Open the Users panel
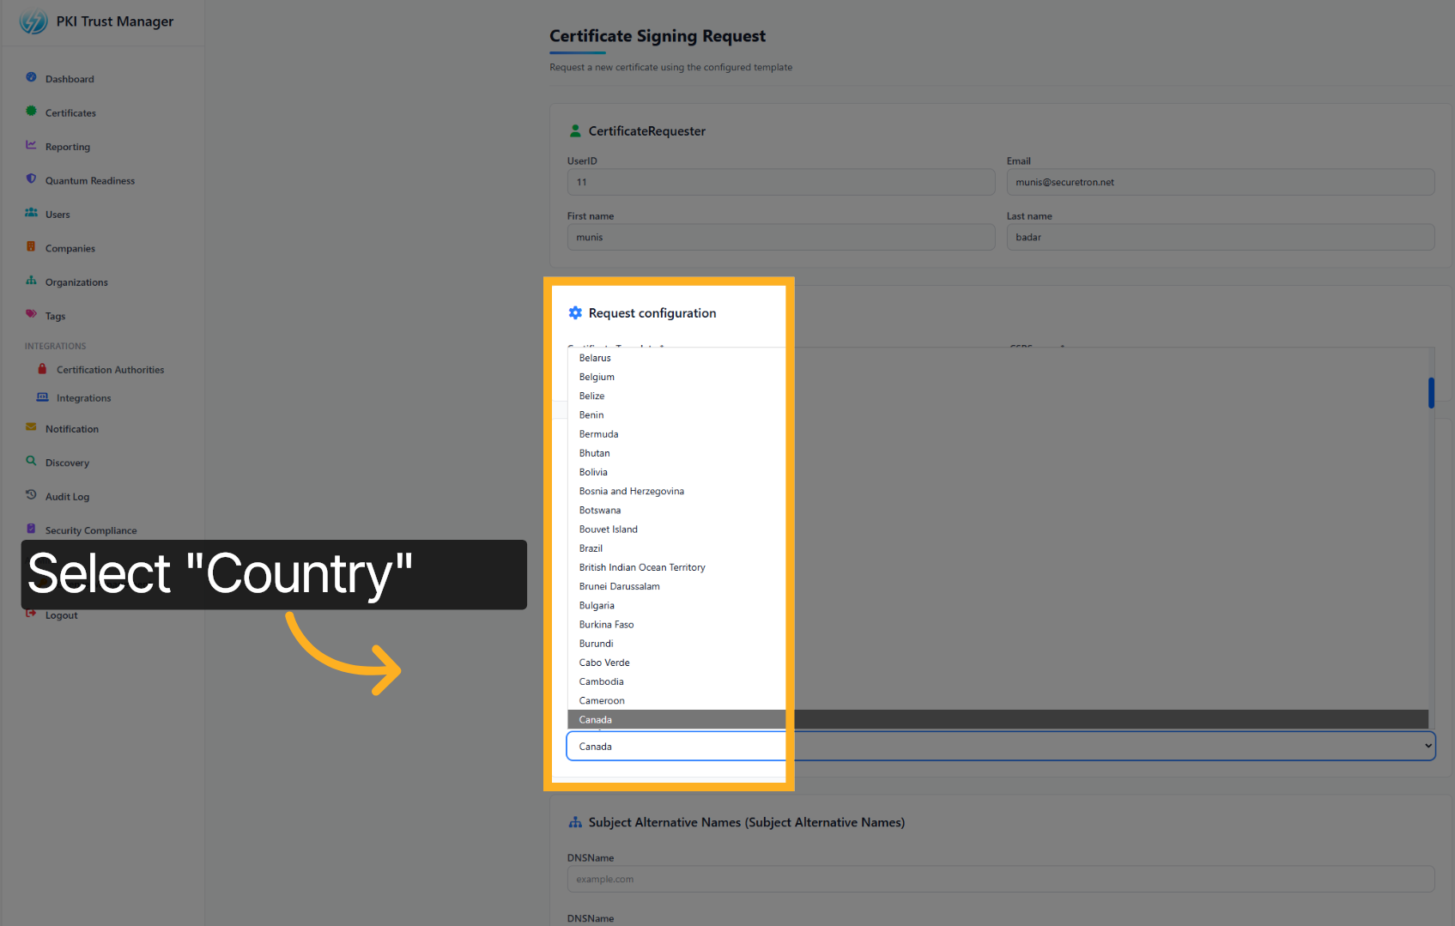Screen dimensions: 1455x926 tap(58, 214)
